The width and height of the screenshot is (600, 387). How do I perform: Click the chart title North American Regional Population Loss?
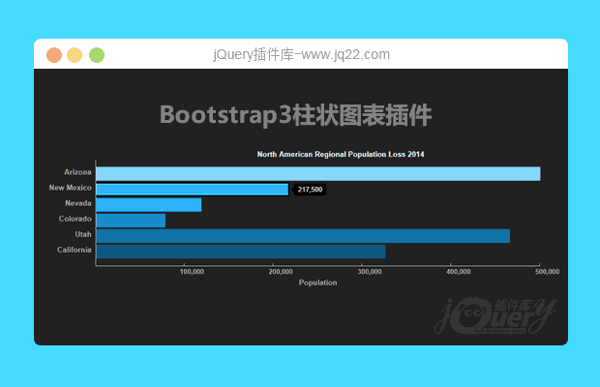(341, 154)
